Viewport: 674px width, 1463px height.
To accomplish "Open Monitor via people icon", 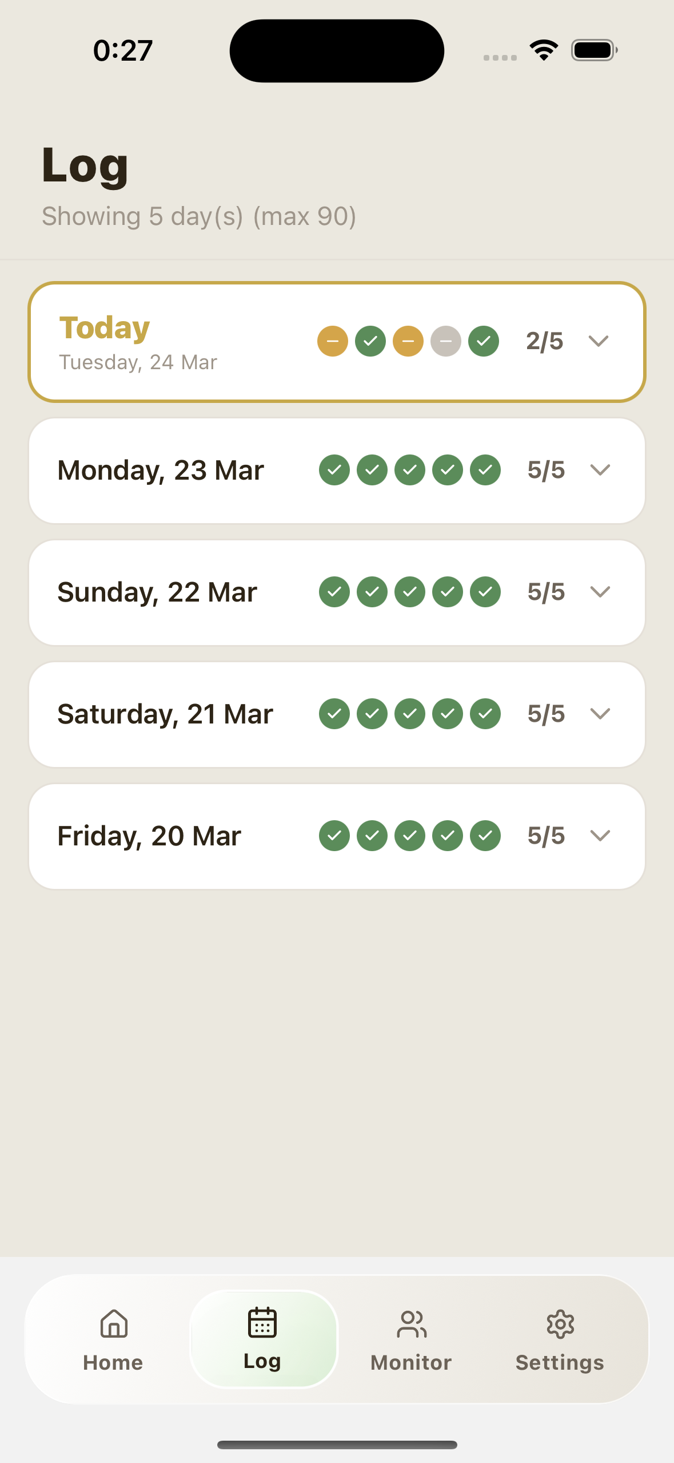I will pos(412,1324).
